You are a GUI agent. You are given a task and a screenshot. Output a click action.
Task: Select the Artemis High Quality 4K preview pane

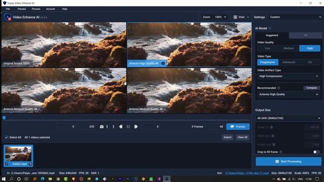coord(189,44)
